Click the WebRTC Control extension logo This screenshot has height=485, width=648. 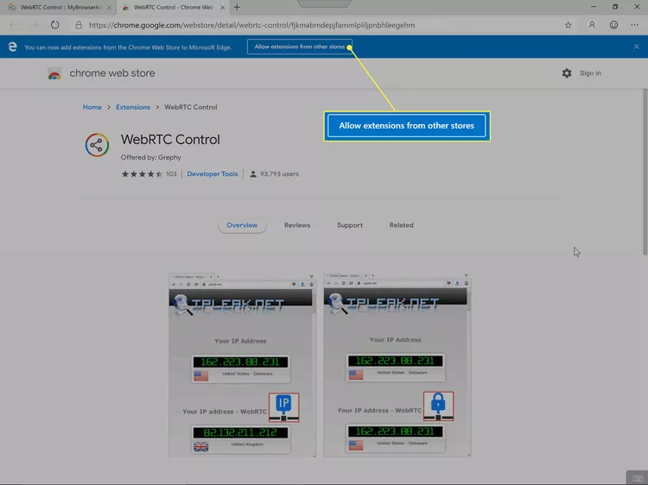point(97,145)
